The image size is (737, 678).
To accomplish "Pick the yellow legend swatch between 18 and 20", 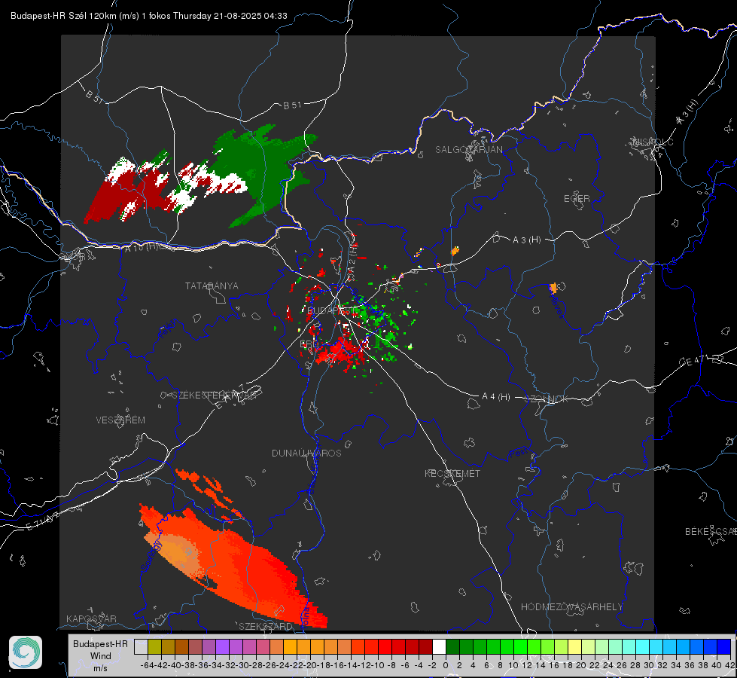I will [x=575, y=647].
